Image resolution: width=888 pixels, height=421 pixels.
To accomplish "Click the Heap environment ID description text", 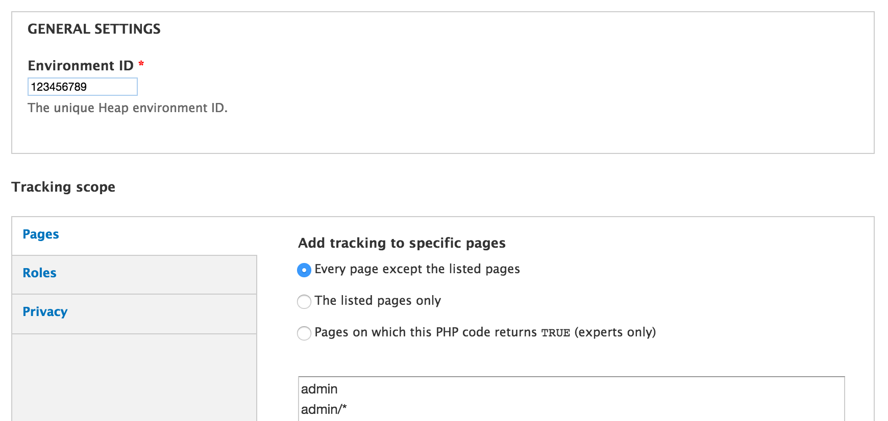I will pos(128,108).
